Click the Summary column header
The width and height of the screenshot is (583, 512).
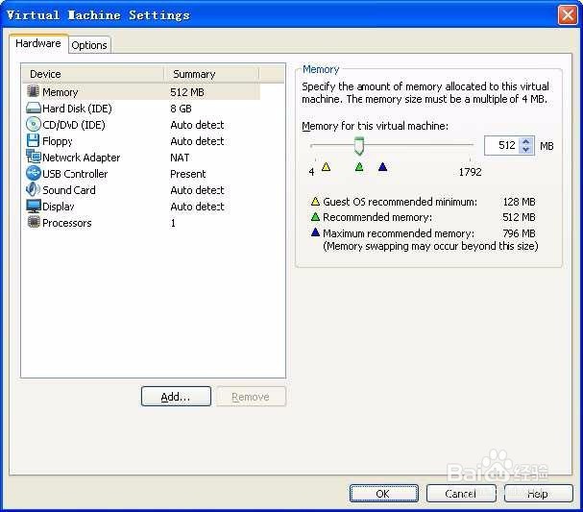click(211, 74)
